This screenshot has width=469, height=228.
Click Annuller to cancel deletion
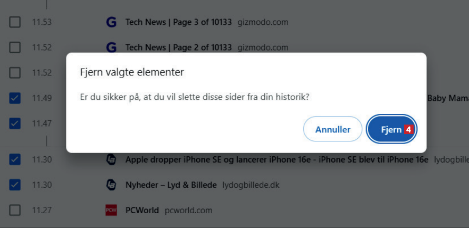pos(332,129)
